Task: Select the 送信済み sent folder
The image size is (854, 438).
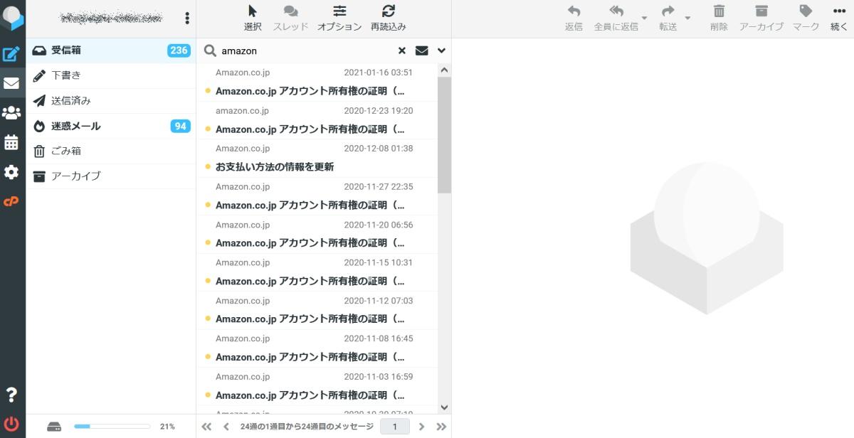Action: [111, 101]
